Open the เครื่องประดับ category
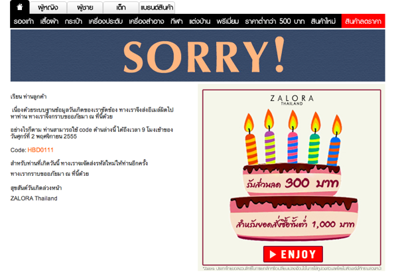398x272 pixels. 105,21
